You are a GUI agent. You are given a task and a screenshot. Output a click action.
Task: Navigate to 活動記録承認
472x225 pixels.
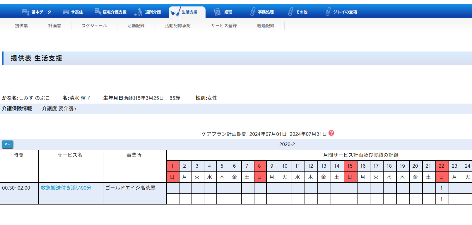pos(178,26)
